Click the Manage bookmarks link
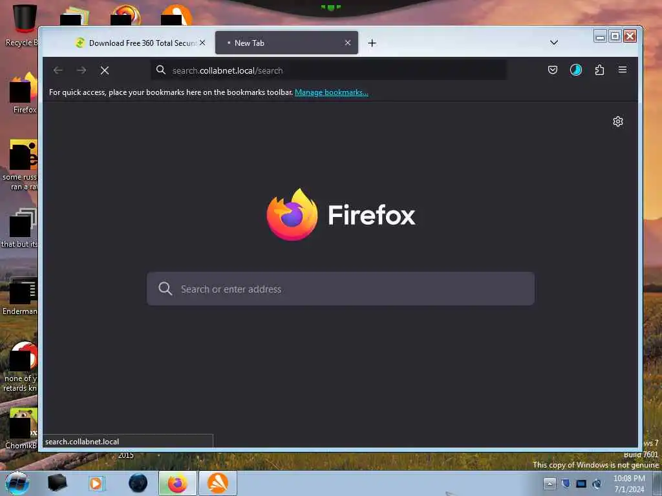The image size is (662, 496). (332, 92)
